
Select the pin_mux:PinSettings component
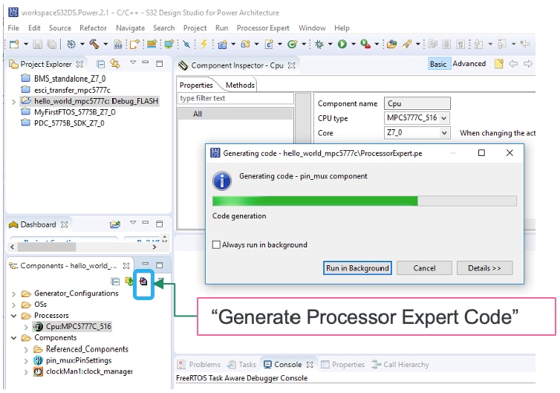click(x=71, y=360)
